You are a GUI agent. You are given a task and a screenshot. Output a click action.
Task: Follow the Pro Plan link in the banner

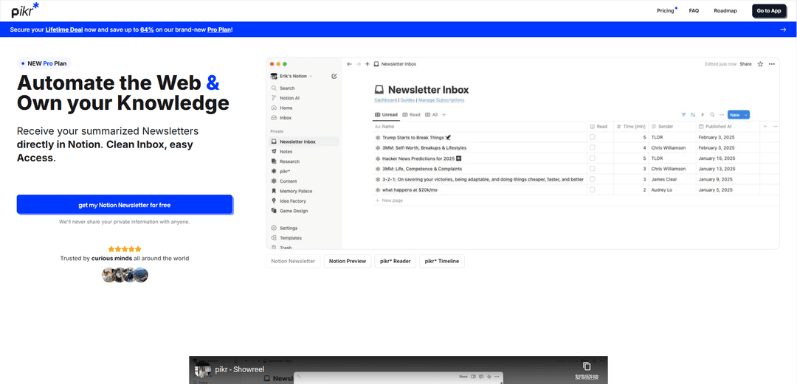[x=220, y=29]
